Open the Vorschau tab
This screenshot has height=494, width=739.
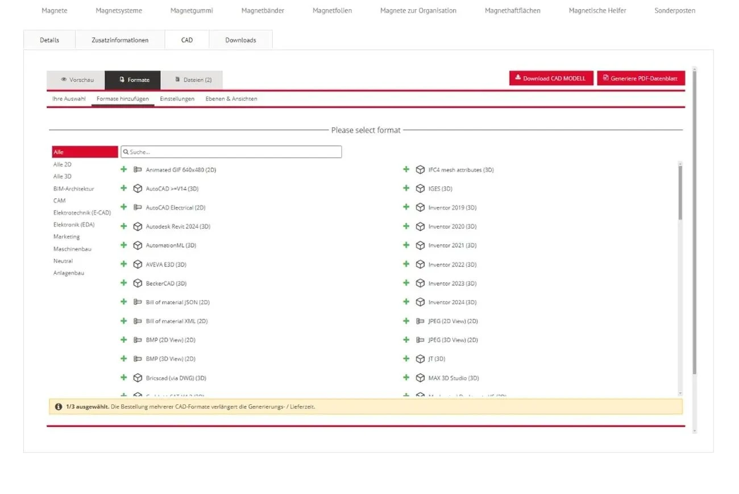point(77,80)
